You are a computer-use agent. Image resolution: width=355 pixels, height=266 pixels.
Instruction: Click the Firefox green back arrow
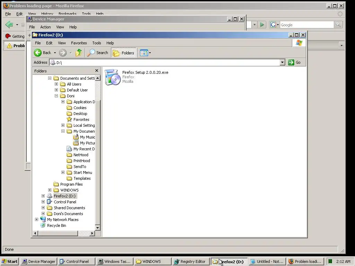pyautogui.click(x=9, y=25)
